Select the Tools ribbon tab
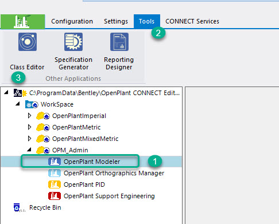The height and width of the screenshot is (224, 279). [x=147, y=21]
